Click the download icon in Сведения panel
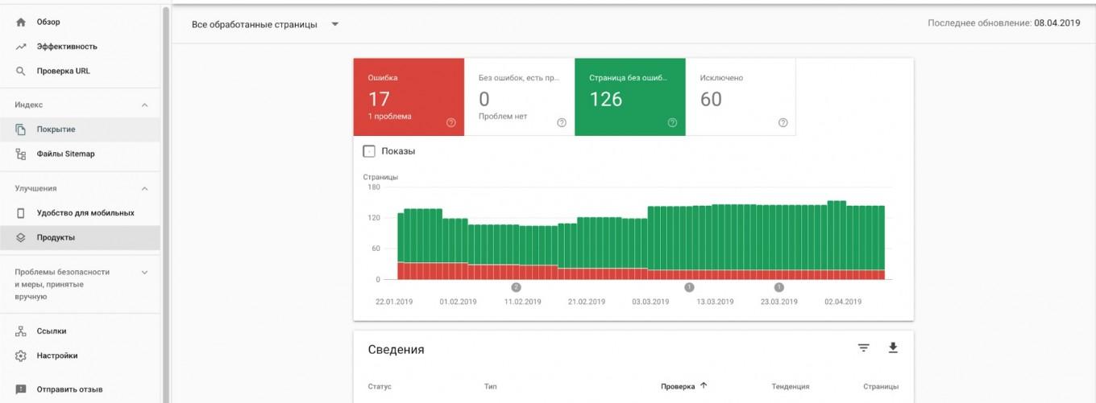The height and width of the screenshot is (403, 1096). [892, 348]
